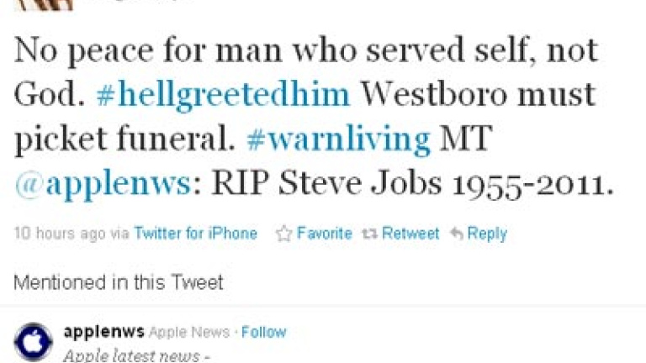Follow the applenews account
Viewport: 646px width, 363px height.
(x=263, y=332)
